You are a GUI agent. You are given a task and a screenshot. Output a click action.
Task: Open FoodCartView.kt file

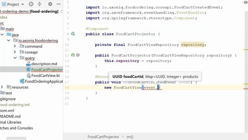click(45, 75)
